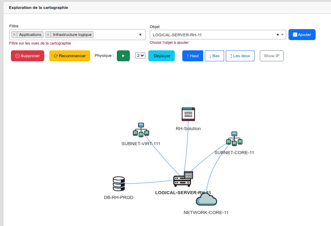This screenshot has width=331, height=226.
Task: Select the SUBNET-VIRT-111 network icon
Action: click(x=141, y=130)
